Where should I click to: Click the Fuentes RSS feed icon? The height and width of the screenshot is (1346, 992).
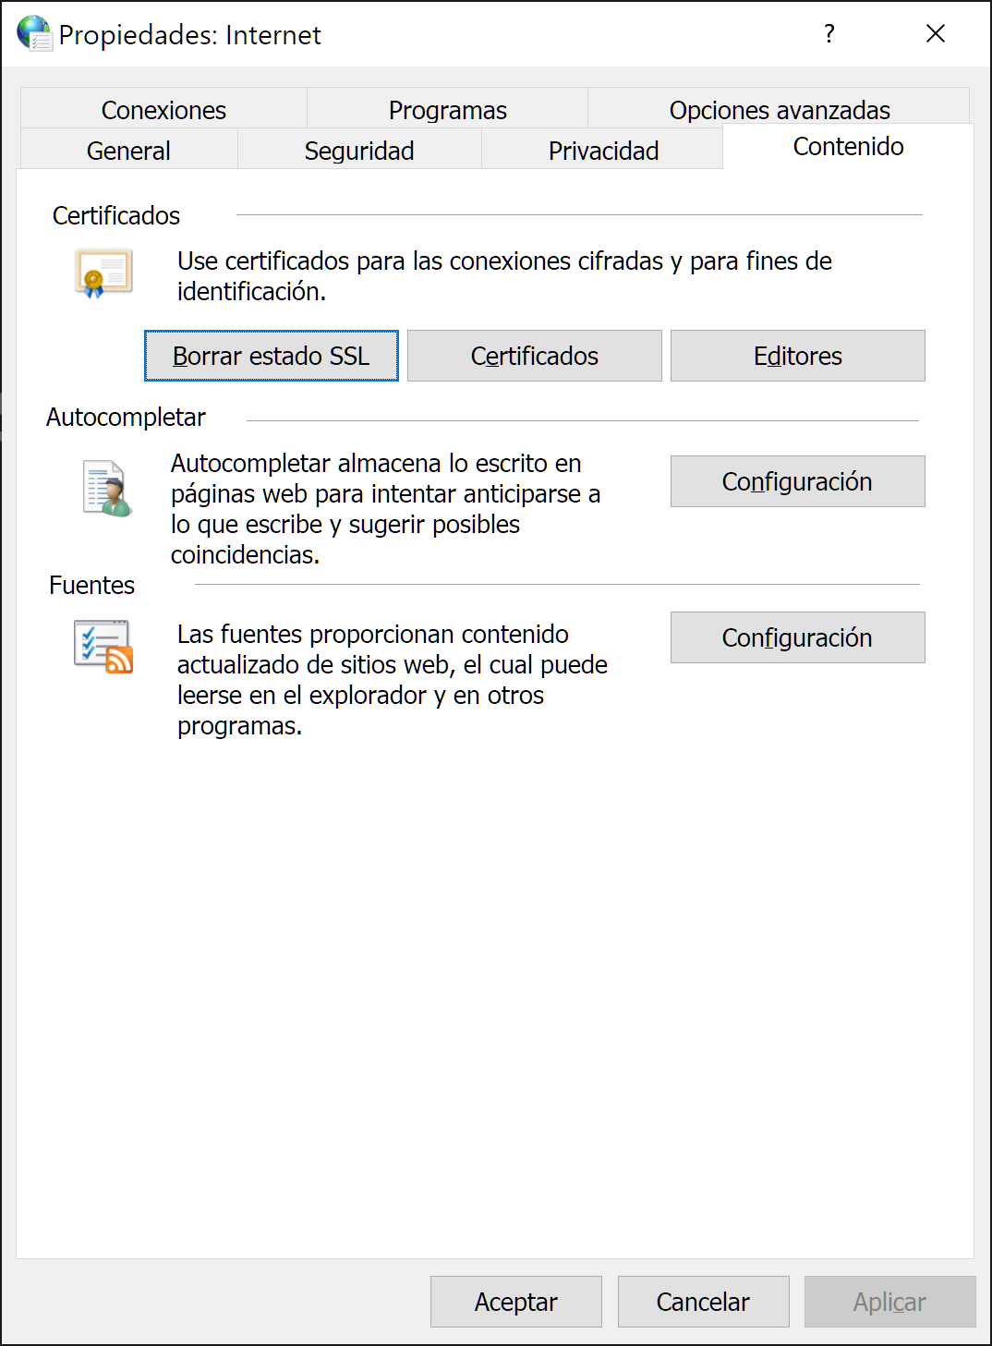[x=103, y=647]
